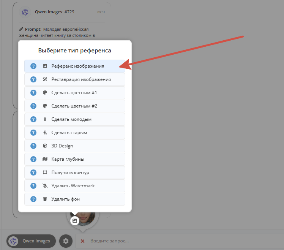
Task: Select Сделать цветным #2
Action: tap(75, 106)
